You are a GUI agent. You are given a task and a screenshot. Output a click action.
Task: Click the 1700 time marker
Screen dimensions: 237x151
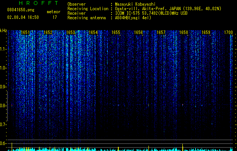pos(229,32)
